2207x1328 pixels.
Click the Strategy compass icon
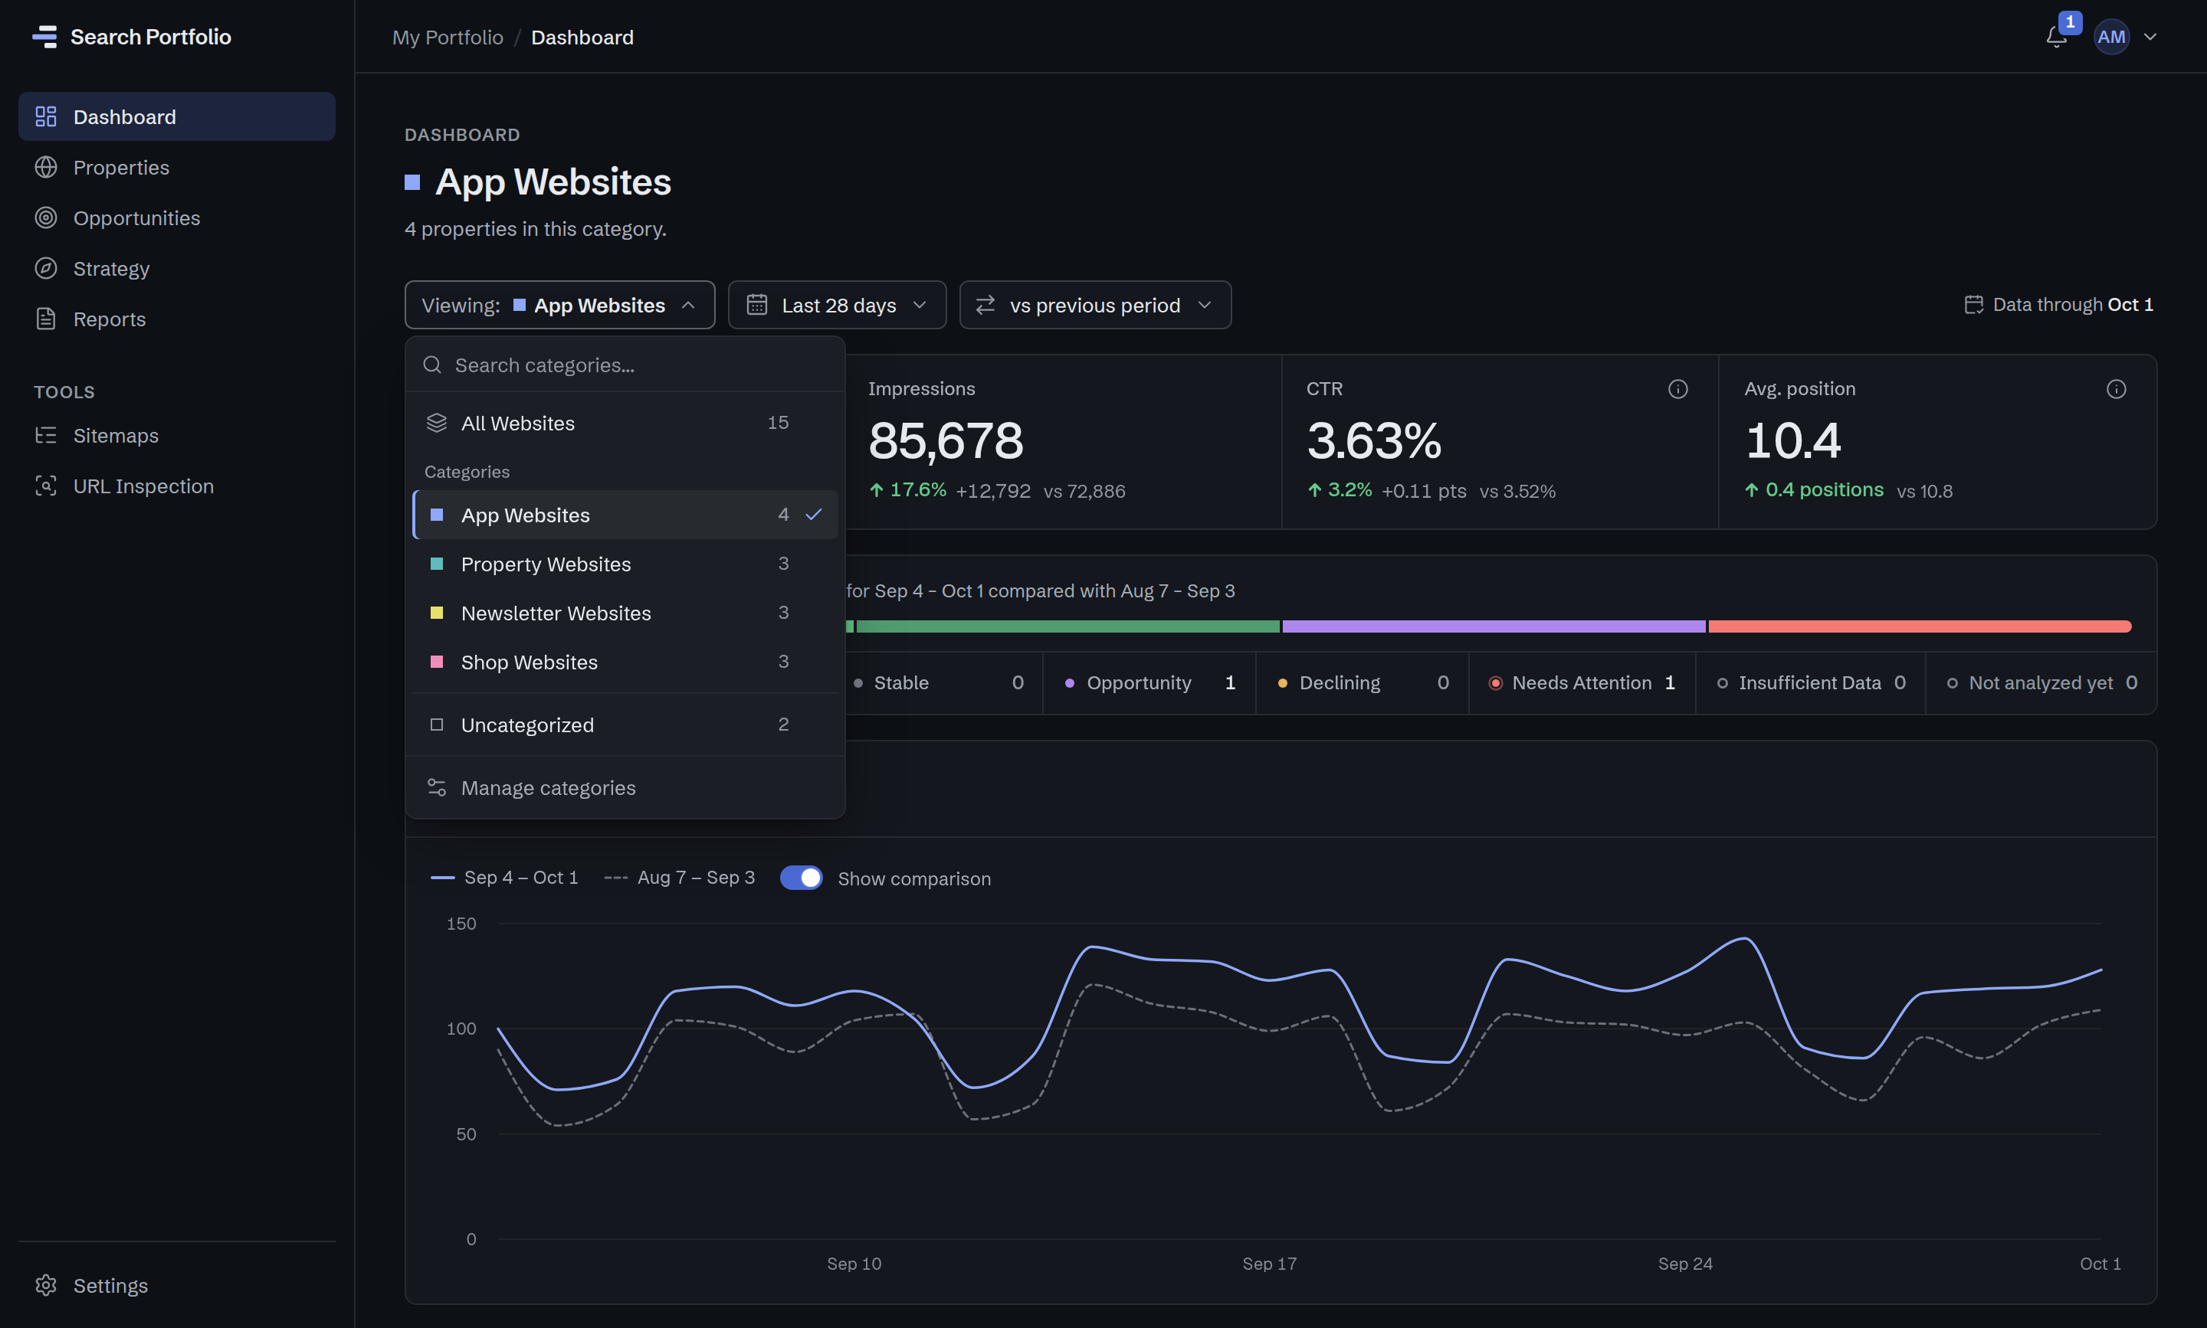(x=46, y=269)
